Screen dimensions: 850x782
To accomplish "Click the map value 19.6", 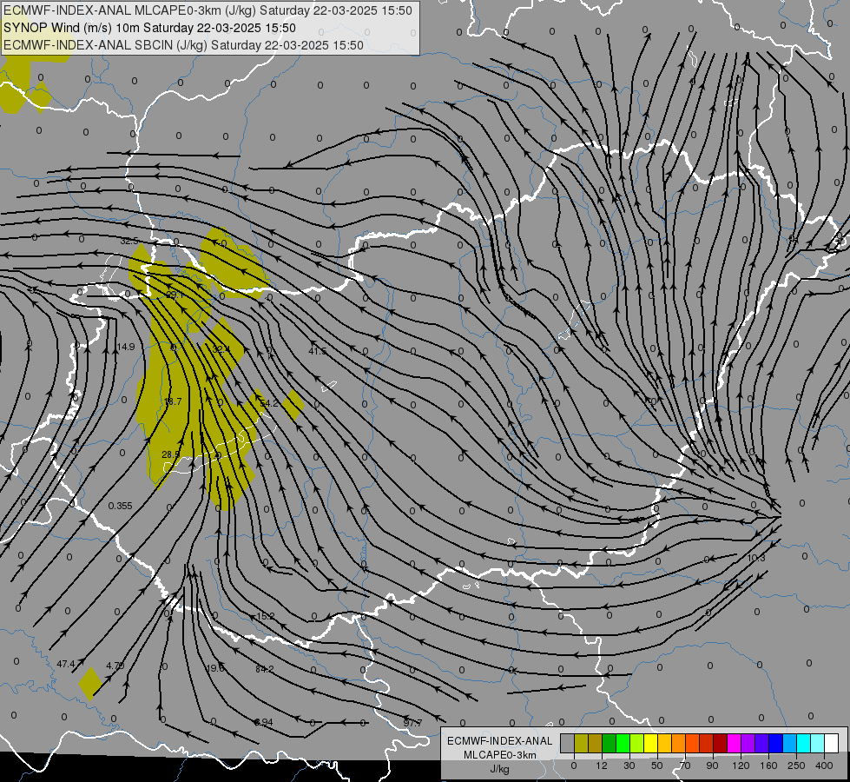I will (x=215, y=668).
